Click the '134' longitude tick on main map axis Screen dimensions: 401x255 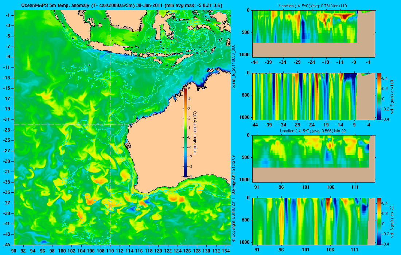click(x=226, y=251)
